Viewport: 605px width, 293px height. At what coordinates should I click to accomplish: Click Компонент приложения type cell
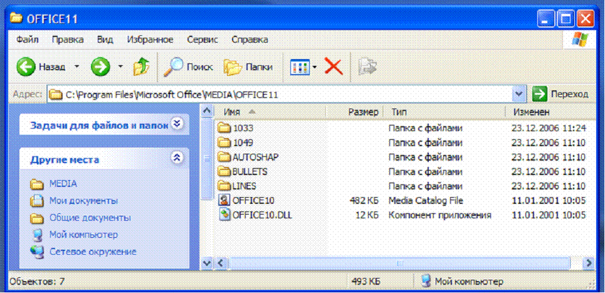(x=440, y=215)
